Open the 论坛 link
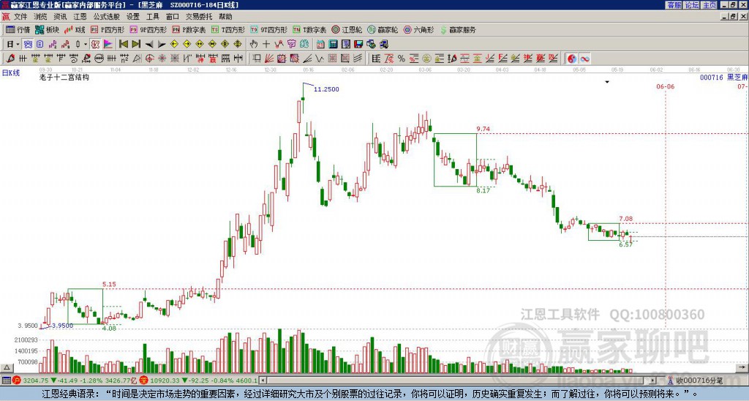The width and height of the screenshot is (749, 401). pos(692,5)
